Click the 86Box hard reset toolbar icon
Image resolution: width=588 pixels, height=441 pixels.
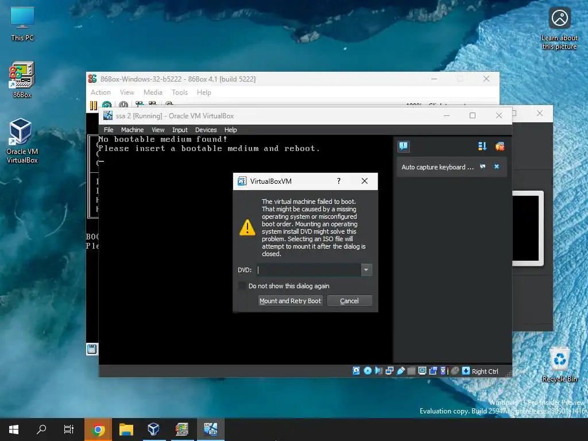(x=107, y=106)
